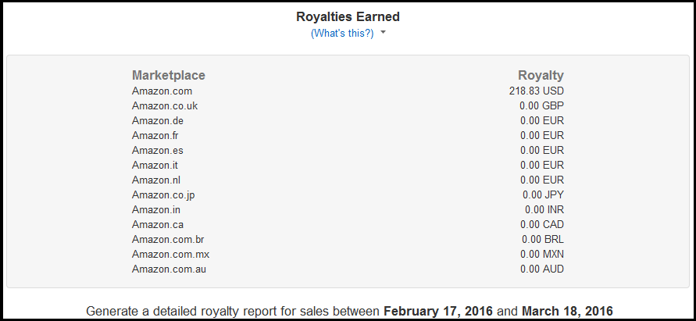The image size is (696, 321).
Task: Select the Amazon.ca marketplace entry
Action: [x=158, y=224]
